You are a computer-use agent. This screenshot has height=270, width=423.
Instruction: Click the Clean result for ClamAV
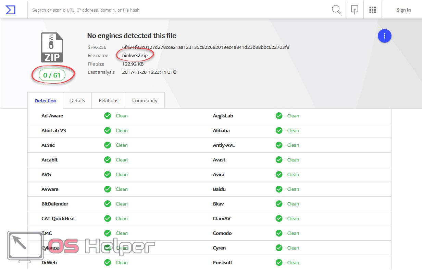[293, 219]
